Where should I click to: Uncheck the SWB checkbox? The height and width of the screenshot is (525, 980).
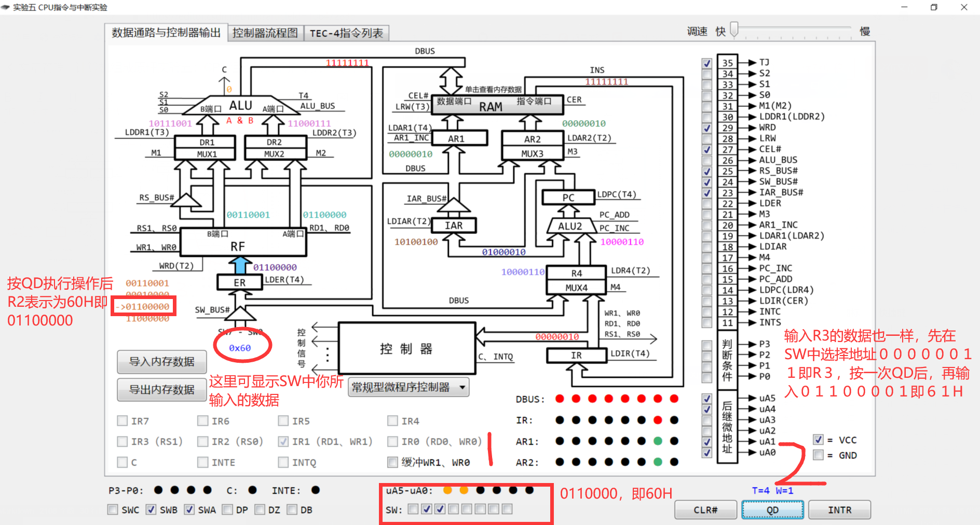point(151,510)
